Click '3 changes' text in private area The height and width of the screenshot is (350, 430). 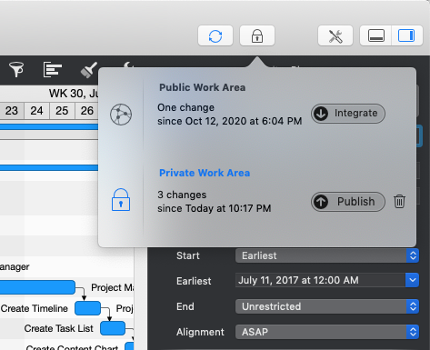[x=182, y=195]
